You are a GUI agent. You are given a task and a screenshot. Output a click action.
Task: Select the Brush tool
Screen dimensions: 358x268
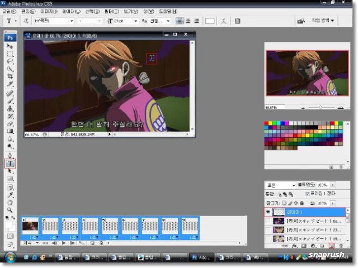[x=10, y=100]
